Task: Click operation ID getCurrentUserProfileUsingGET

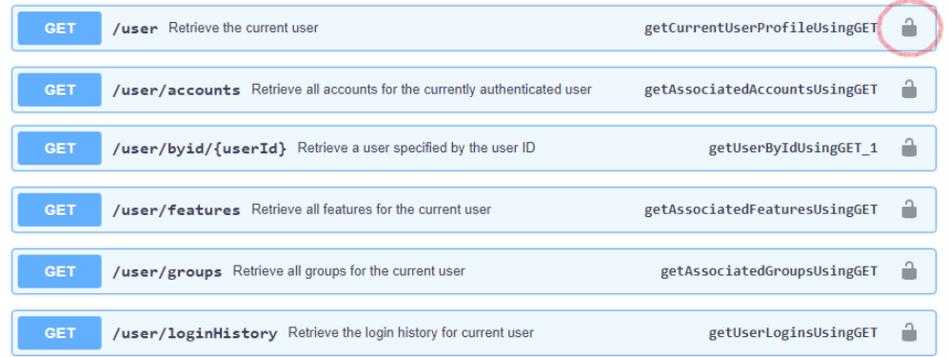Action: (760, 28)
